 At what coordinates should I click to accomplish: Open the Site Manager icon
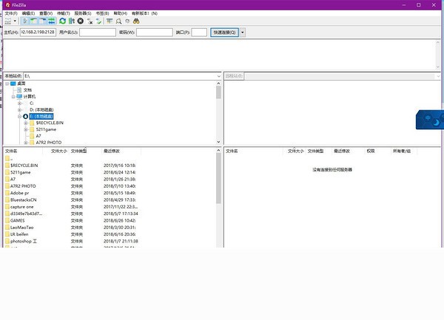[x=8, y=21]
